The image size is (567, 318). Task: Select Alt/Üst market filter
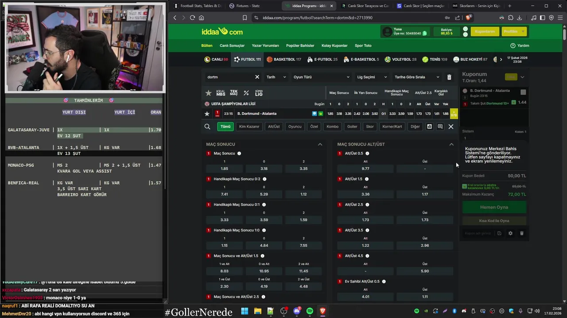pos(274,127)
